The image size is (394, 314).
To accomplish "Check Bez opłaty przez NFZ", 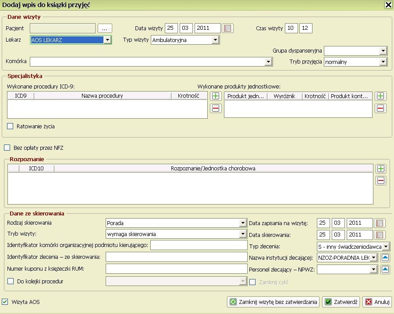I will pyautogui.click(x=7, y=148).
